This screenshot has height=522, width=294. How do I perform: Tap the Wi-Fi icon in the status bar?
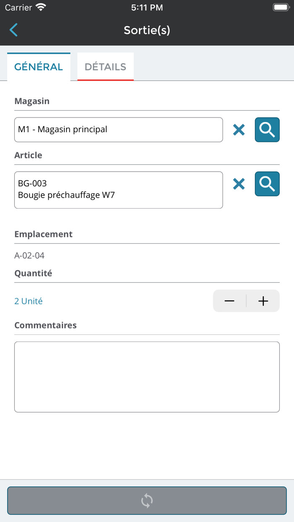(x=40, y=7)
